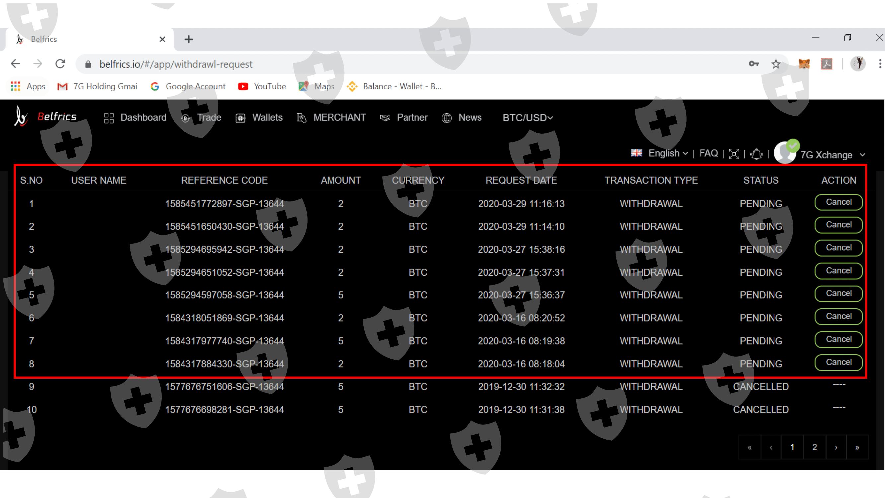The width and height of the screenshot is (885, 498).
Task: Click the fullscreen expand icon
Action: coord(733,154)
